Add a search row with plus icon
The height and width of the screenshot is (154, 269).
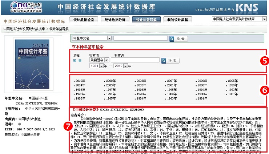(x=75, y=60)
